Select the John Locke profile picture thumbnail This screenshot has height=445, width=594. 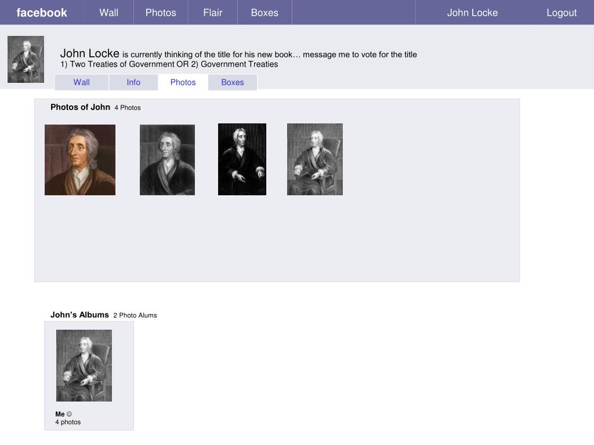[x=26, y=60]
